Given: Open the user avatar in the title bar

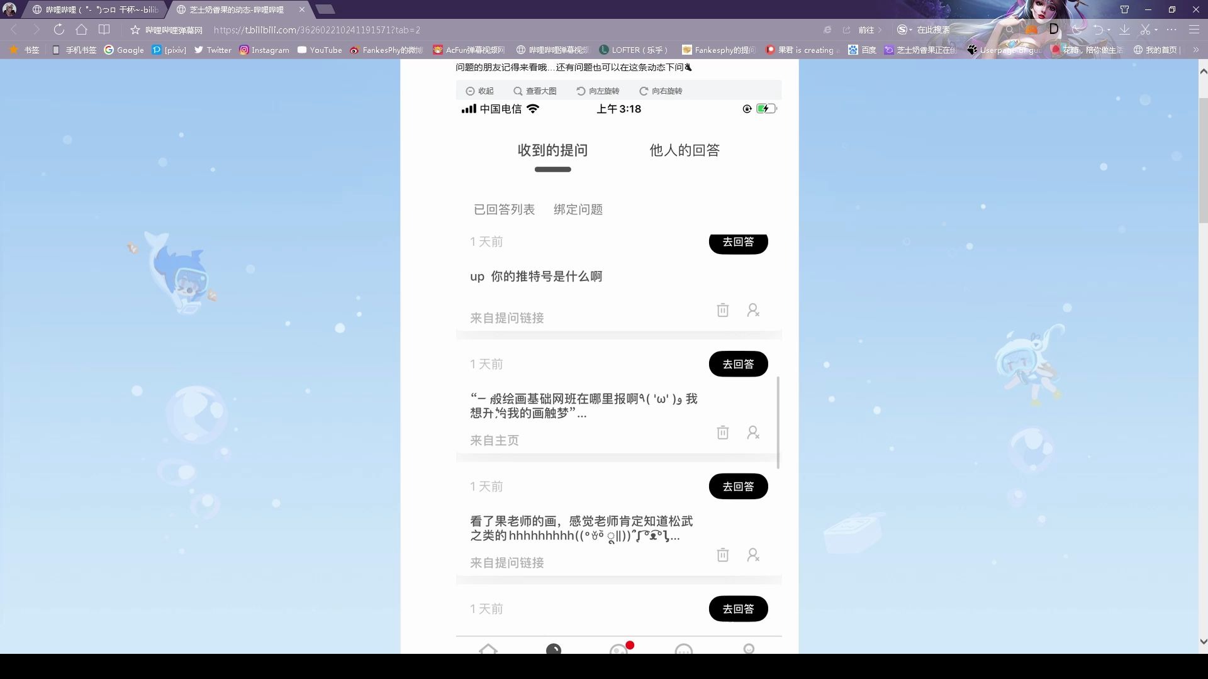Looking at the screenshot, I should point(9,9).
